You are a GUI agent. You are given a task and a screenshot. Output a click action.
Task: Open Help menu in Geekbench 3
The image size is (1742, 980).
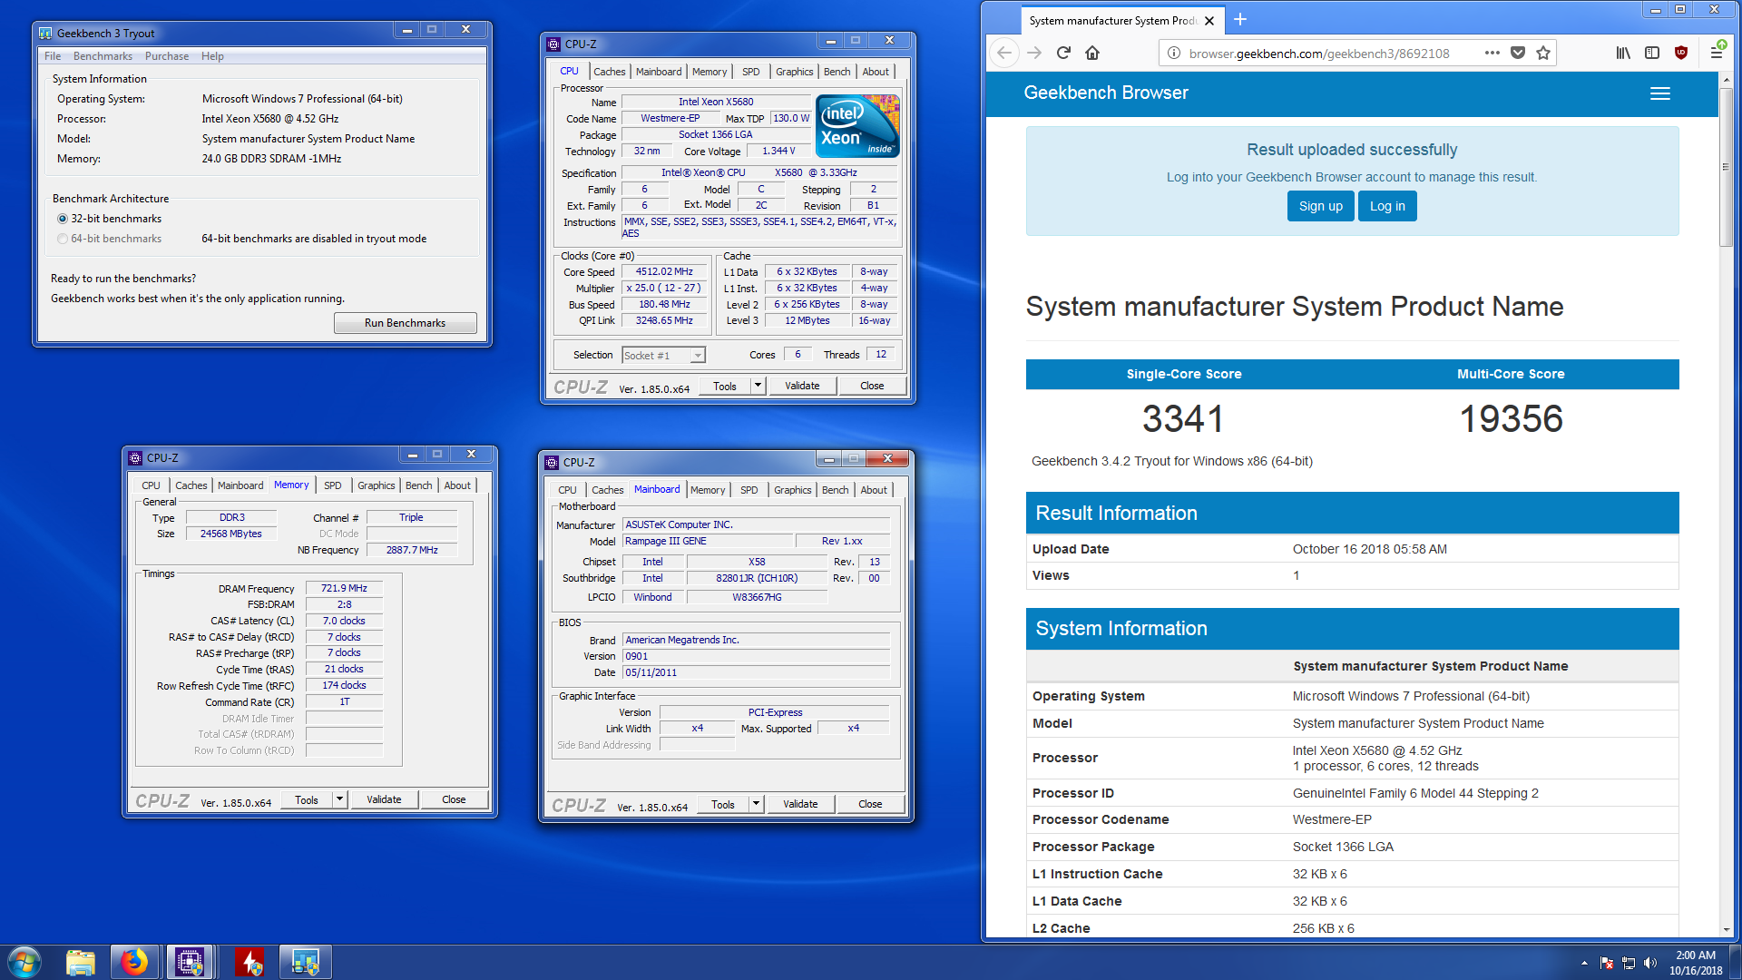(x=212, y=56)
